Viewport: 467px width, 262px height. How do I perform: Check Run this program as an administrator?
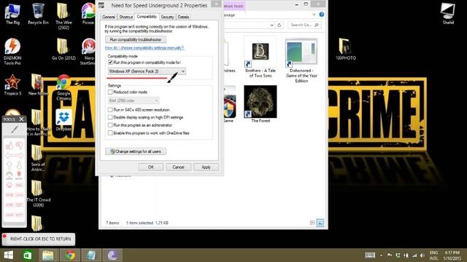click(x=110, y=125)
